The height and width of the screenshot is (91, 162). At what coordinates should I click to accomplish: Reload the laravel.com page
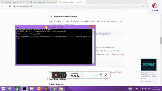10,6
